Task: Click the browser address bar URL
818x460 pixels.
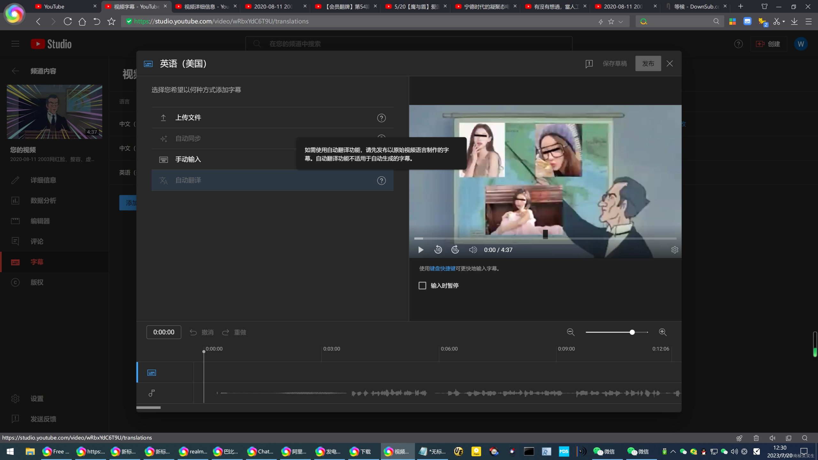Action: click(221, 21)
